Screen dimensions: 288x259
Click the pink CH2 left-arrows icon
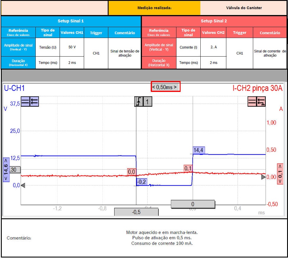261,102
